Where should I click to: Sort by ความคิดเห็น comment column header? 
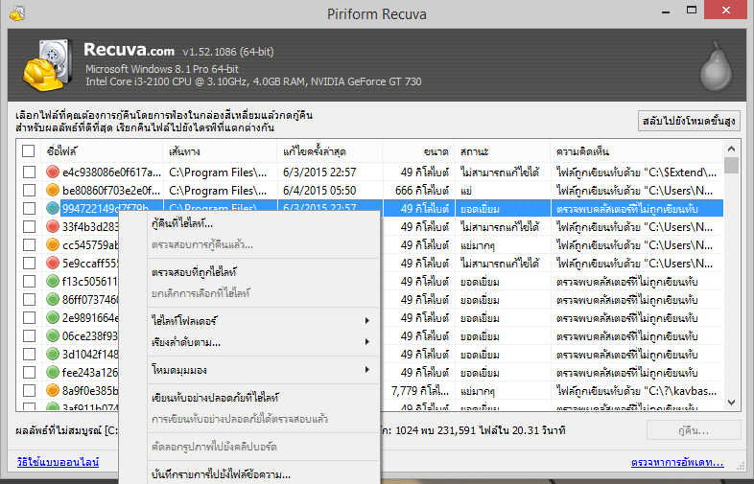(x=636, y=151)
